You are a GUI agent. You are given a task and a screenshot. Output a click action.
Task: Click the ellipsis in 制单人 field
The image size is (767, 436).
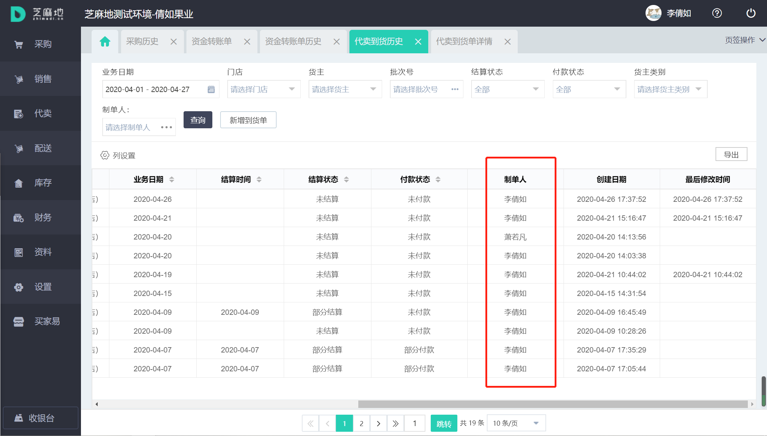click(166, 127)
